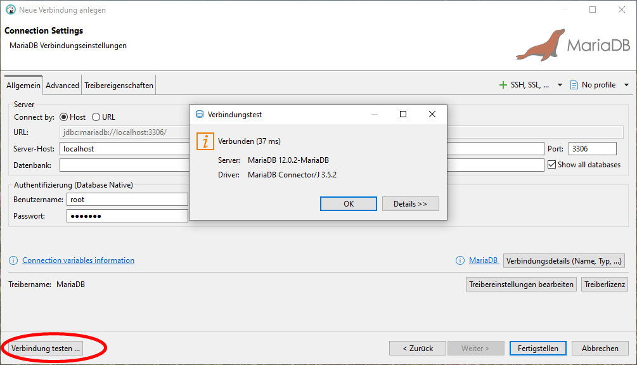Select the URL radio button
Viewport: 637px width, 365px height.
coord(96,117)
